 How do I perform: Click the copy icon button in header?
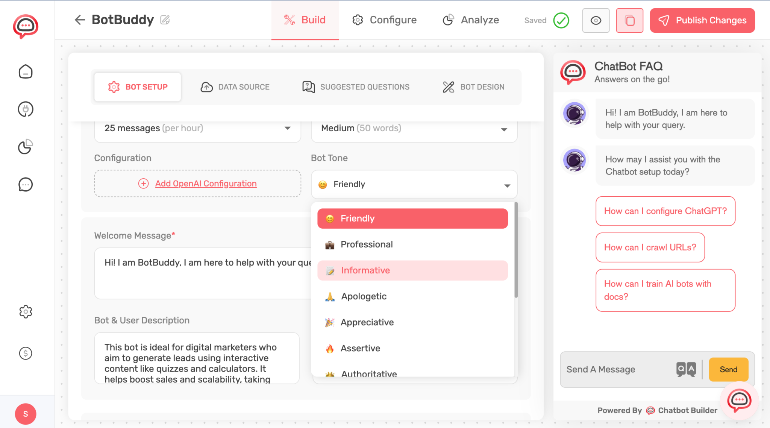[x=629, y=20]
